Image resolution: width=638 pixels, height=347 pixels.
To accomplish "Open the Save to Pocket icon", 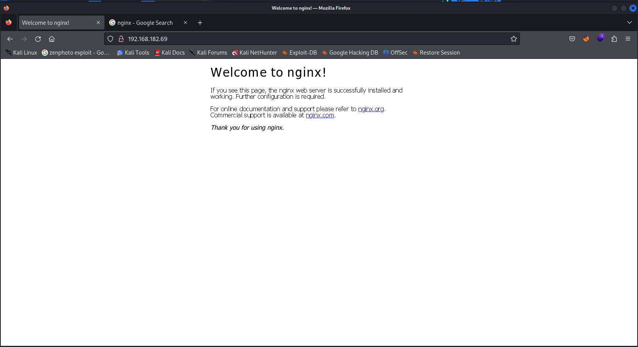I will [572, 39].
